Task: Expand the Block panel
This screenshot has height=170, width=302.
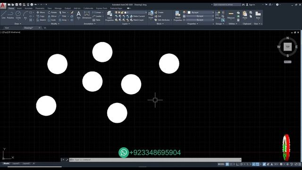Action: click(x=160, y=24)
